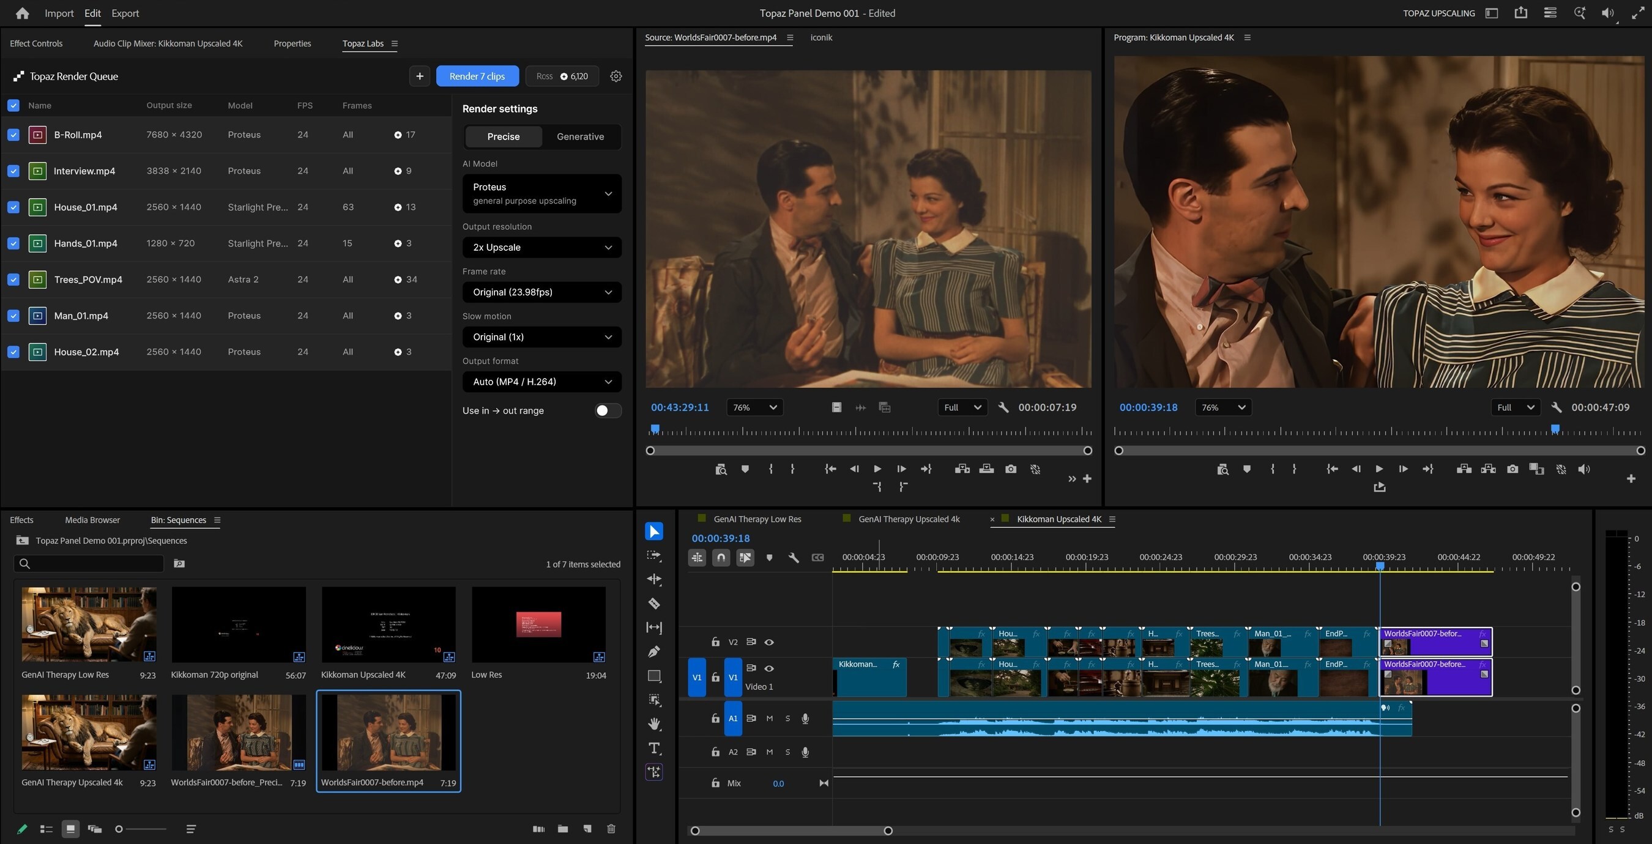The height and width of the screenshot is (844, 1652).
Task: Open Output resolution 2x Upscale dropdown
Action: [x=542, y=247]
